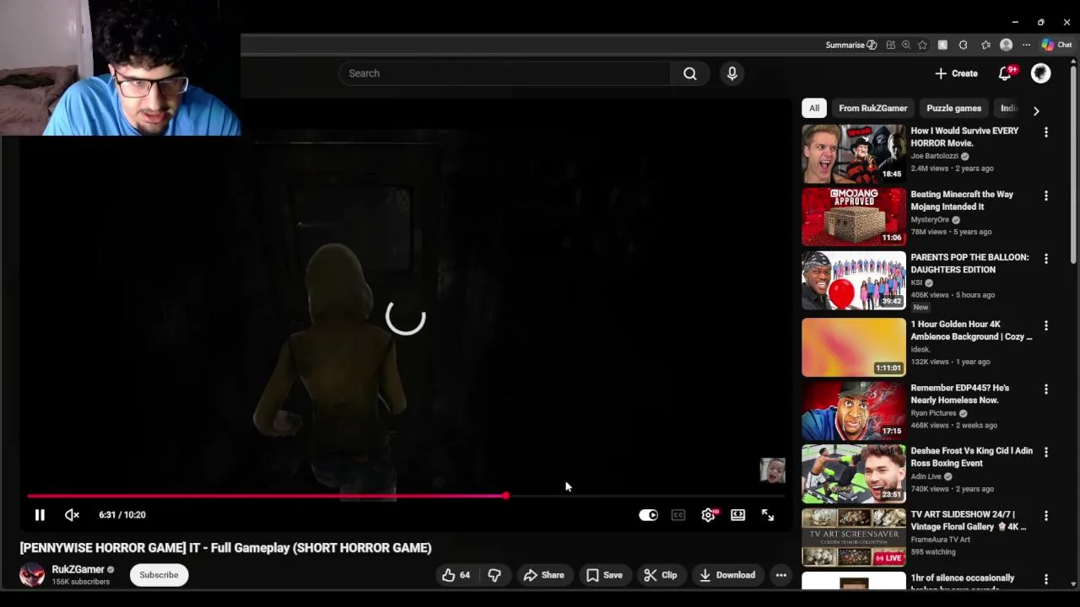Open the video settings gear
Image resolution: width=1080 pixels, height=607 pixels.
pyautogui.click(x=708, y=515)
